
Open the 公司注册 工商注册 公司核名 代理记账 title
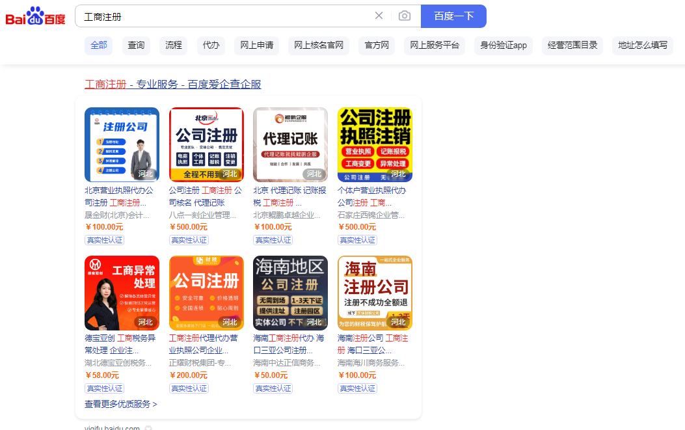206,196
